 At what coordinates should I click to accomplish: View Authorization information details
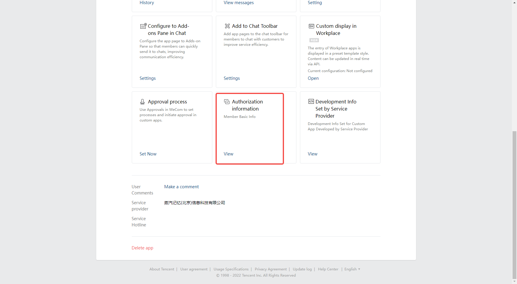click(x=228, y=154)
